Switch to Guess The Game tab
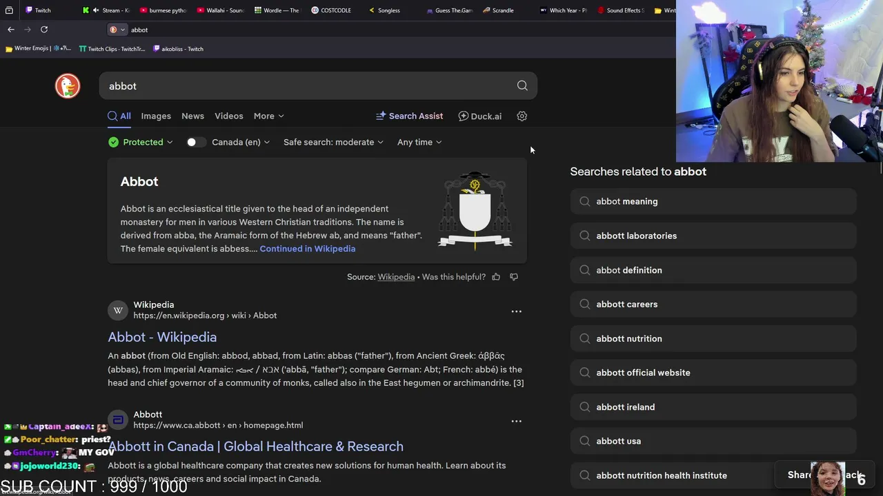The width and height of the screenshot is (883, 496). pyautogui.click(x=448, y=10)
